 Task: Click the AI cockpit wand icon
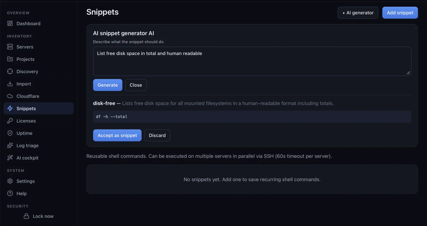[10, 158]
